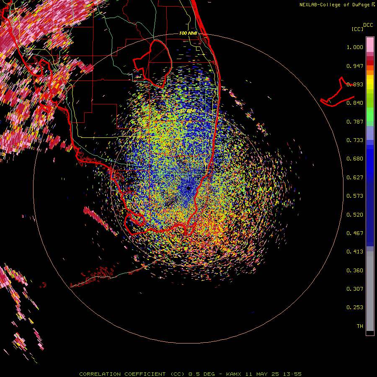Pick the navy color bar segment near 0.520
Screen dimensions: 377x377
point(370,214)
